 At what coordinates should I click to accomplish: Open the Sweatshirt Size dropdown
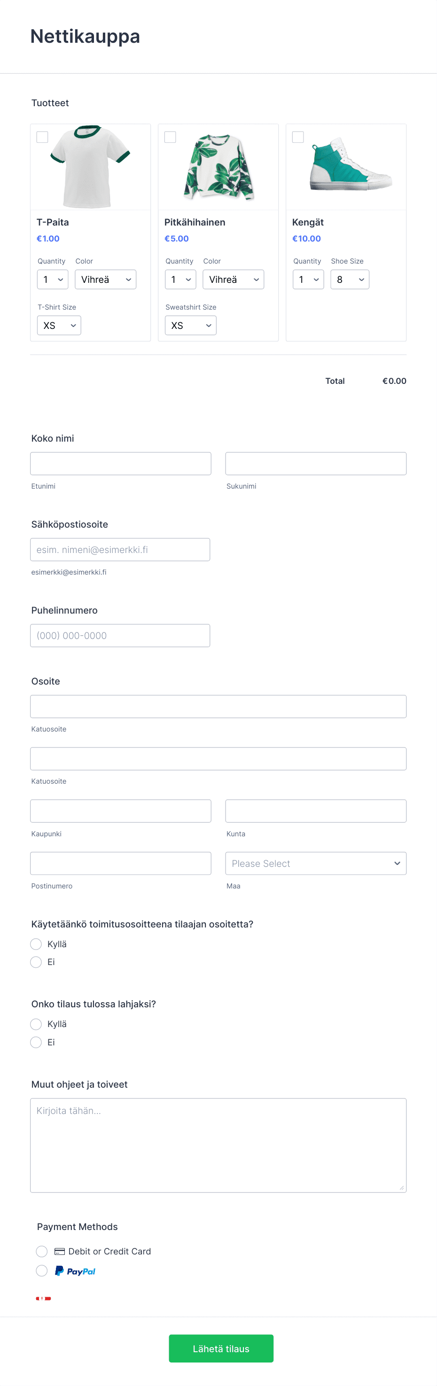190,325
